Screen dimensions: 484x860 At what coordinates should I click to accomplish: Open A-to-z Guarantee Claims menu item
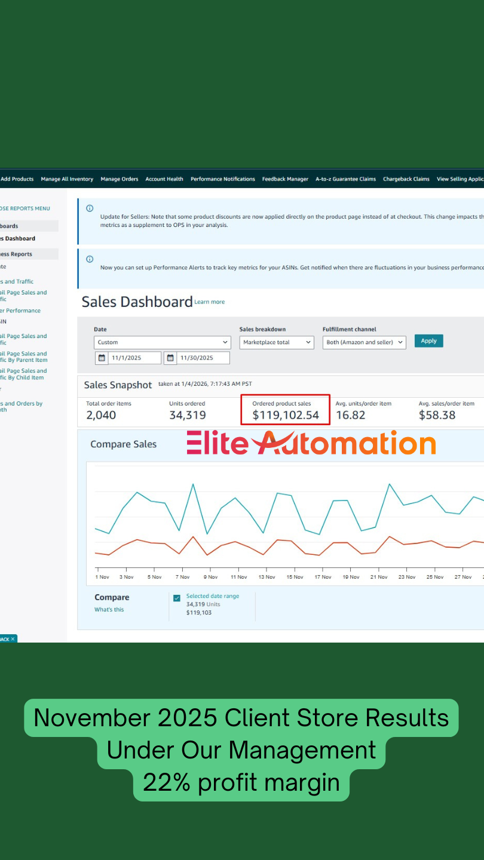point(345,179)
